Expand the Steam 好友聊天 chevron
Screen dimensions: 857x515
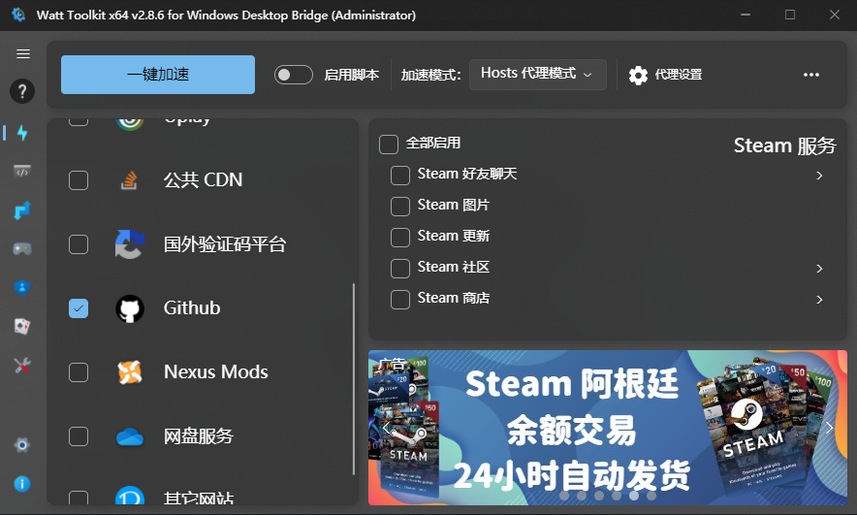pos(819,176)
